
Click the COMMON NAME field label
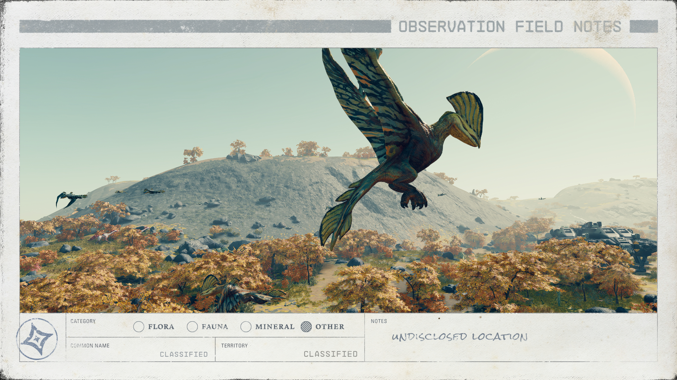point(90,346)
